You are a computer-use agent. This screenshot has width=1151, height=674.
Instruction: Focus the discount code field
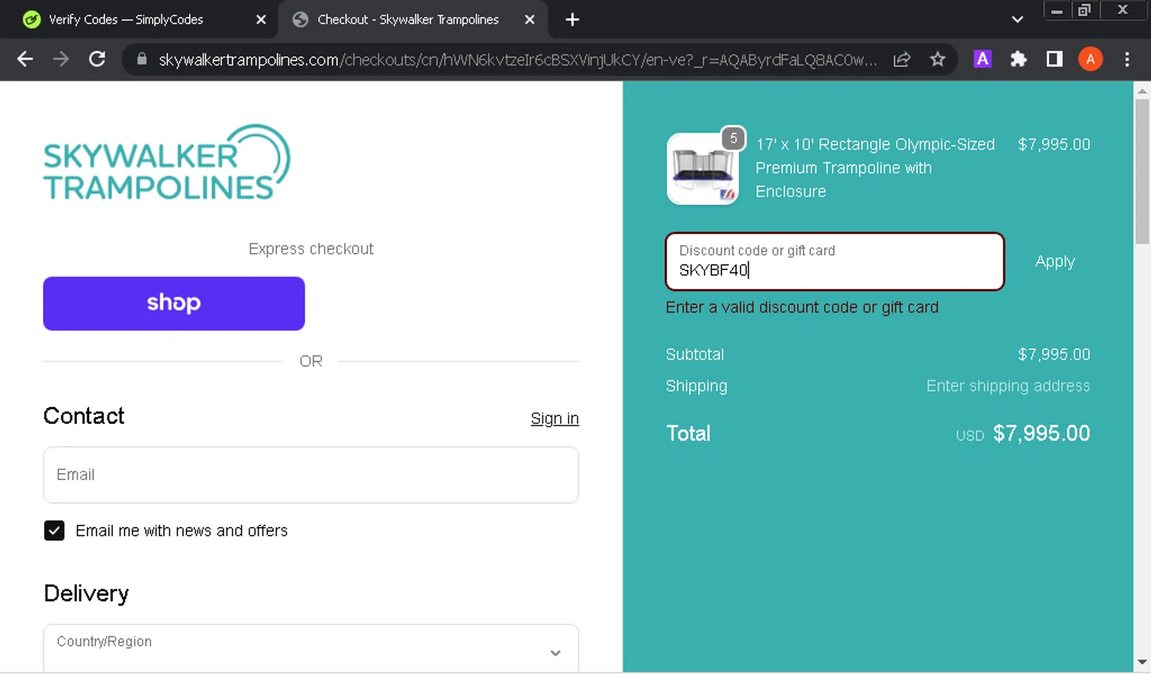tap(835, 261)
